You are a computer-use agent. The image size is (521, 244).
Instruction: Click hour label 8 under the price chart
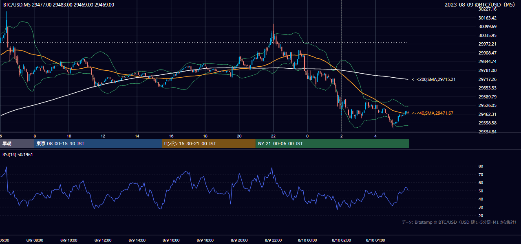click(35, 136)
